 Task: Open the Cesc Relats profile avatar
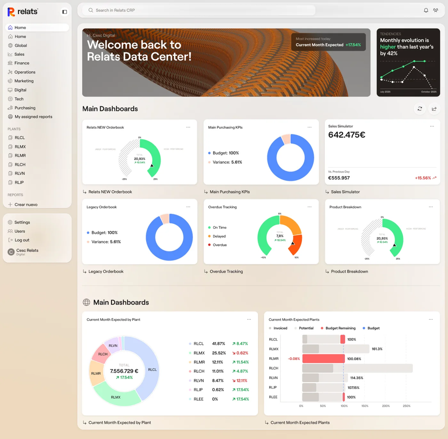(11, 252)
